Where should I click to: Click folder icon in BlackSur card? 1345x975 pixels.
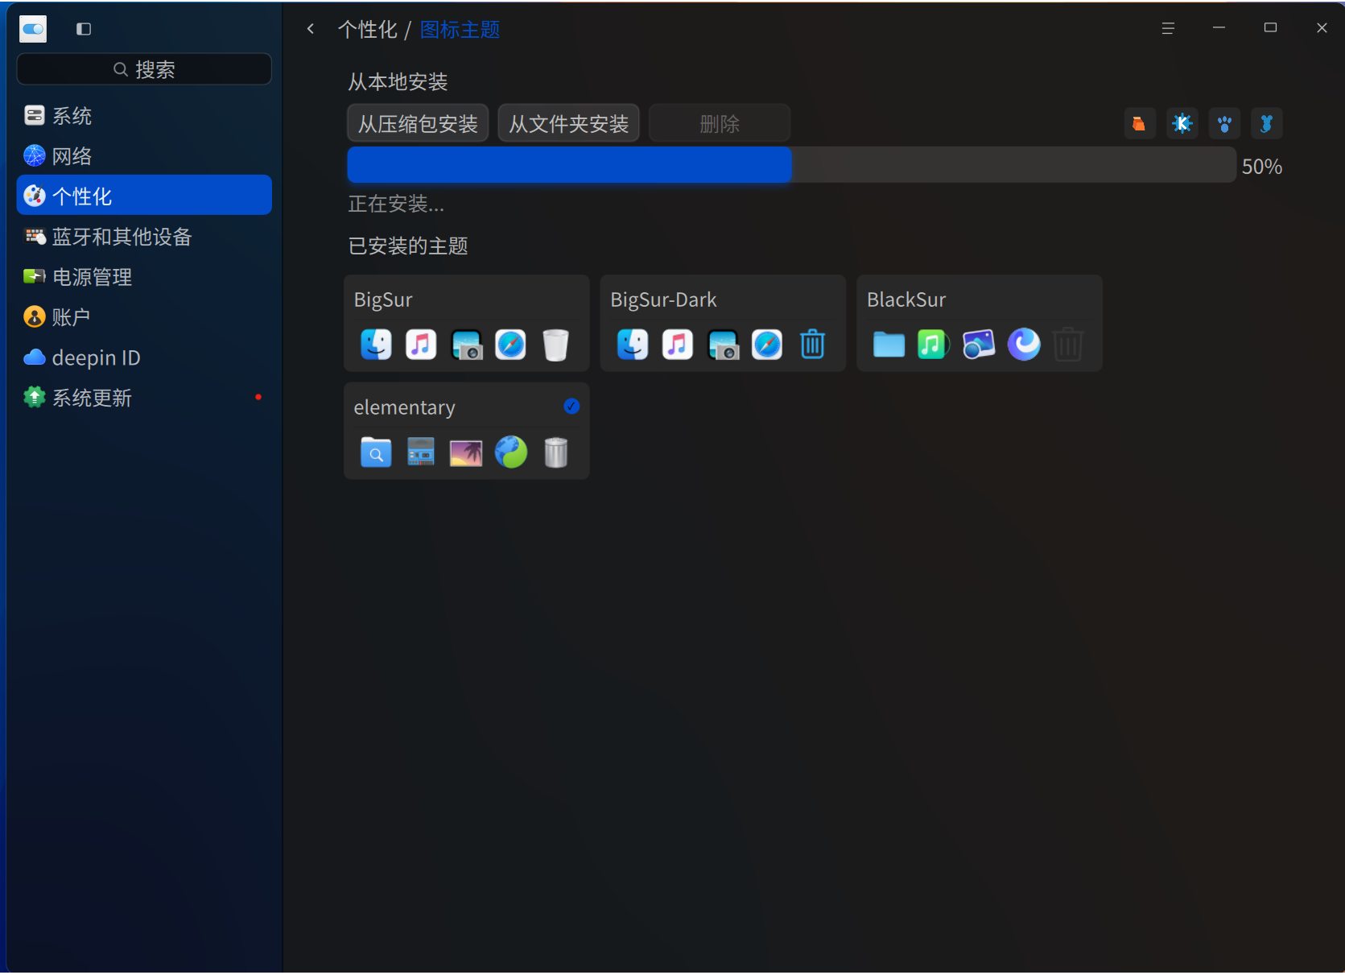point(889,345)
